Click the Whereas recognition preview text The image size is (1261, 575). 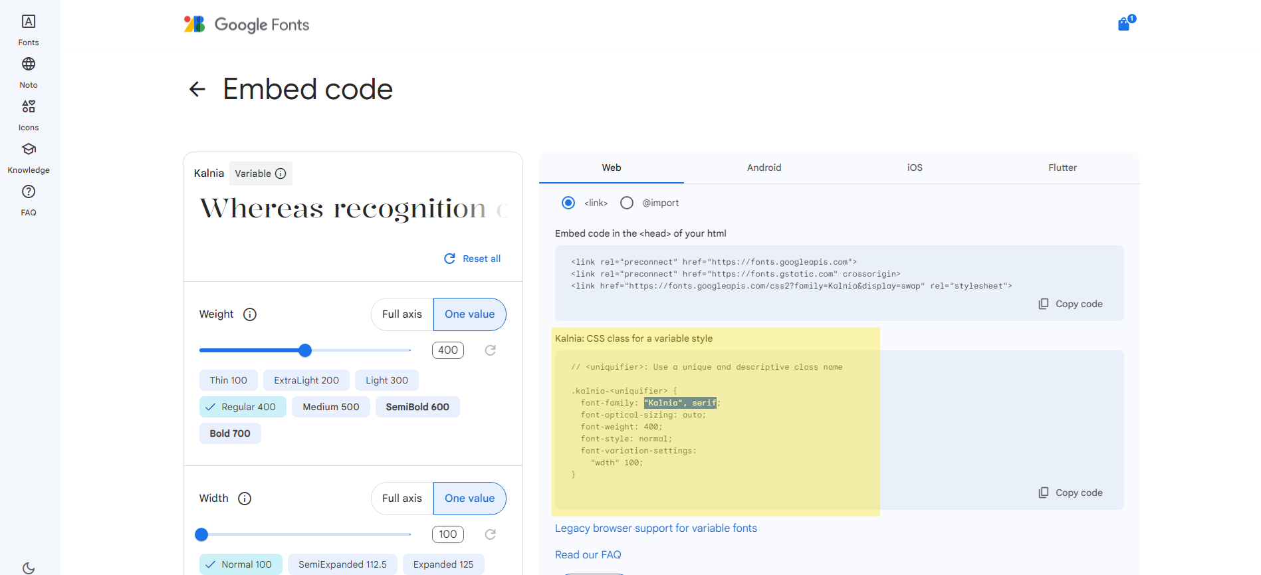pos(353,209)
